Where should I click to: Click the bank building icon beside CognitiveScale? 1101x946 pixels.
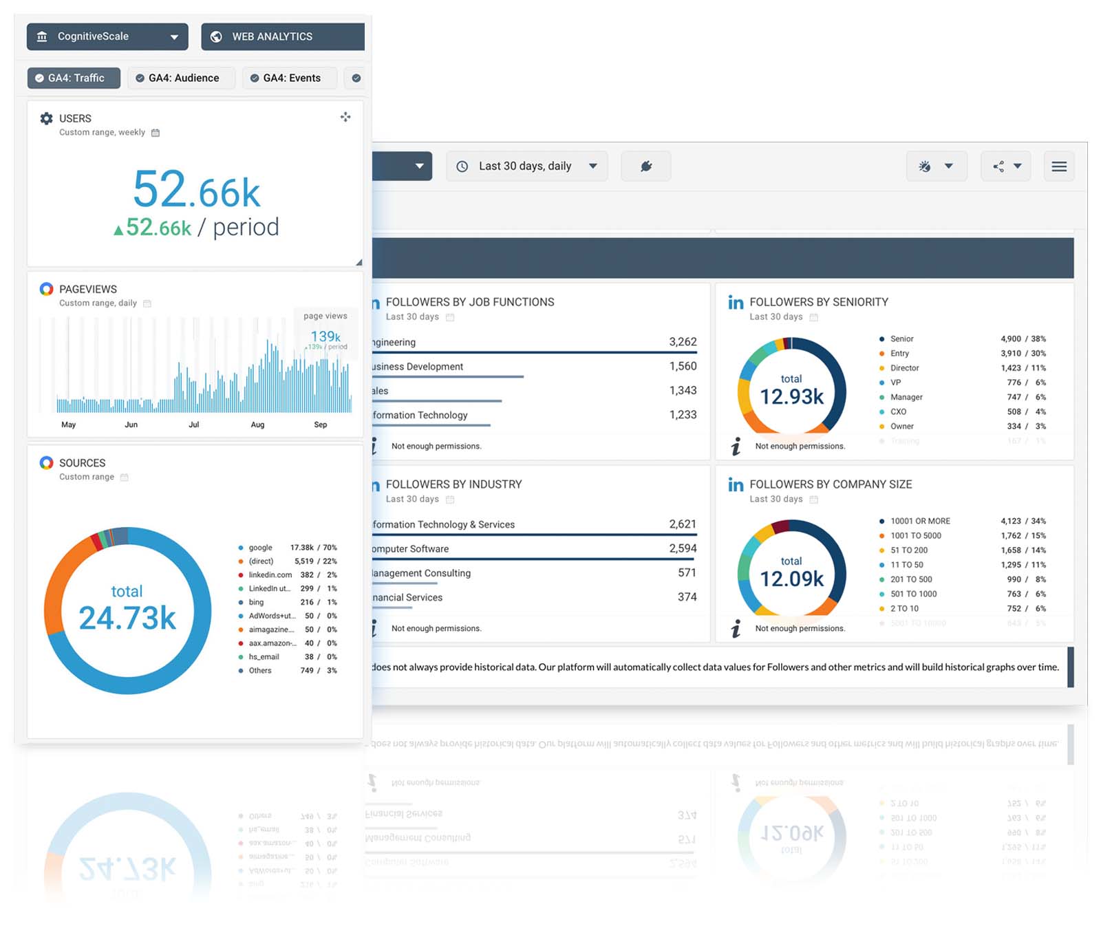pyautogui.click(x=42, y=36)
